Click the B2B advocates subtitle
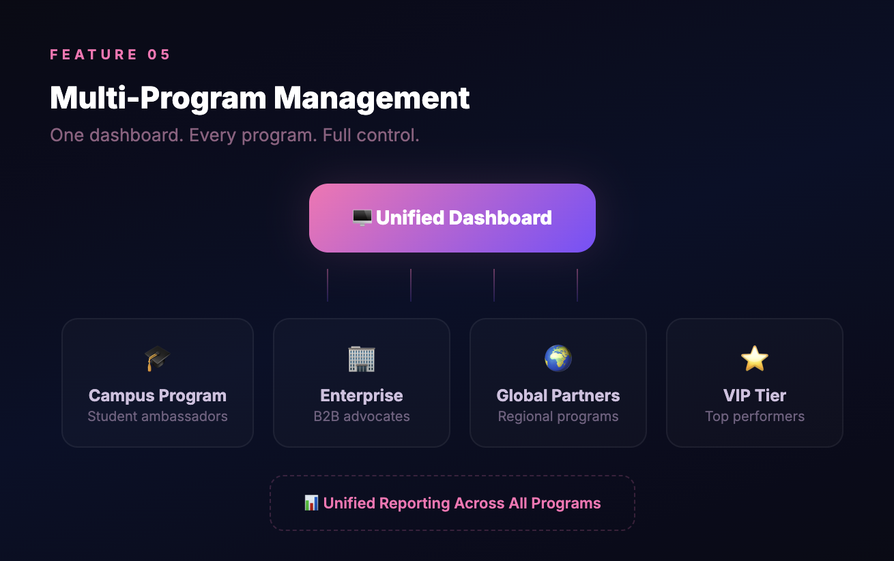 (362, 416)
